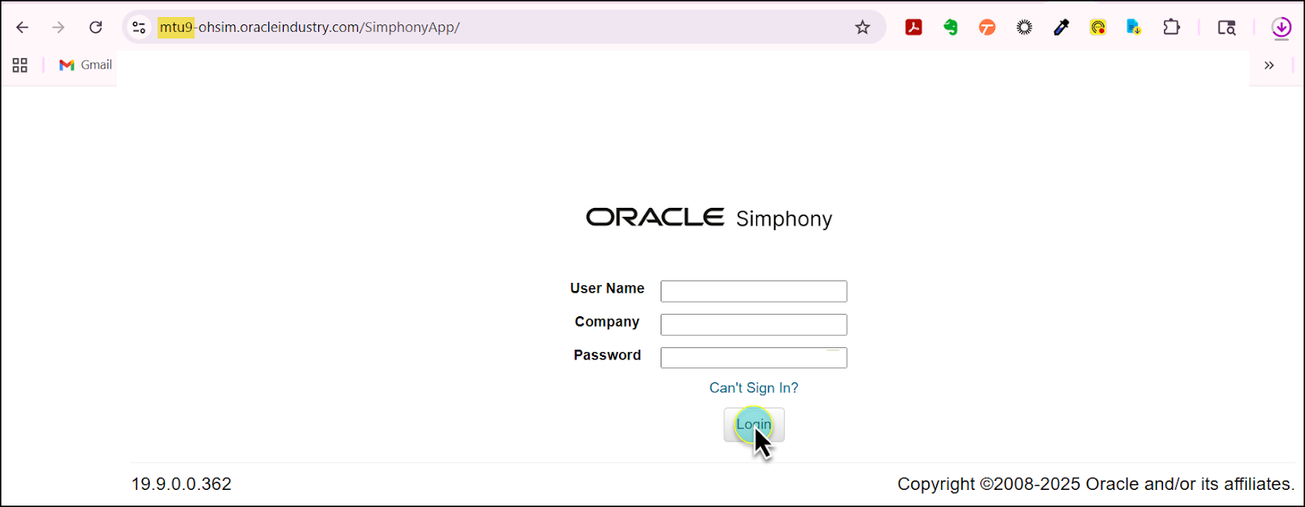Activate the eyedropper color picker extension
The height and width of the screenshot is (507, 1305).
pyautogui.click(x=1061, y=28)
